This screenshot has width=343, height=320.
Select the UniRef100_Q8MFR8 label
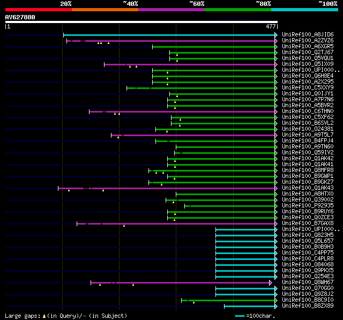click(x=308, y=170)
